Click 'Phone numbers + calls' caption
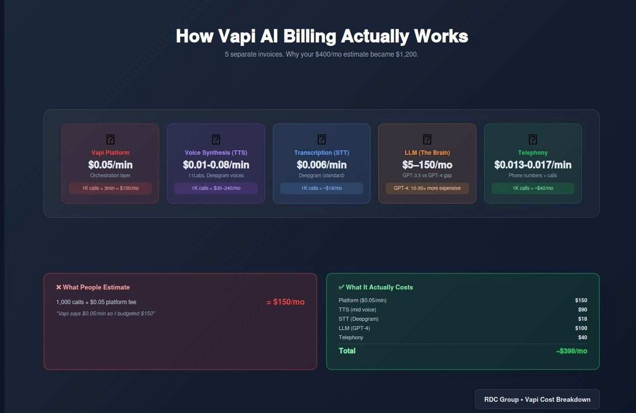Screen dimensions: 636x413 point(533,175)
